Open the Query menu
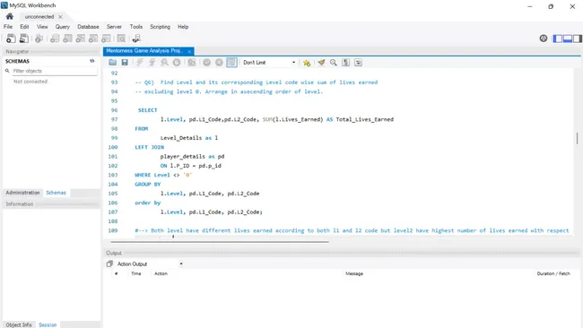The image size is (583, 328). pyautogui.click(x=63, y=27)
